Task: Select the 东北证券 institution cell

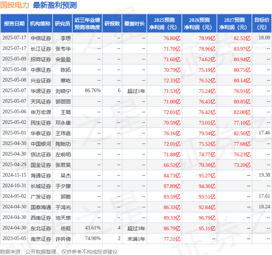Action: (41, 228)
